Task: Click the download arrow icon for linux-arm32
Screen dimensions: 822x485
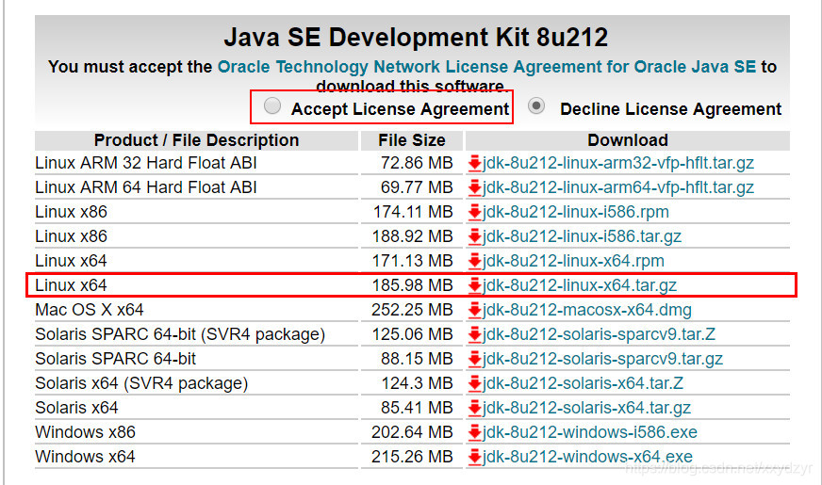Action: click(475, 164)
